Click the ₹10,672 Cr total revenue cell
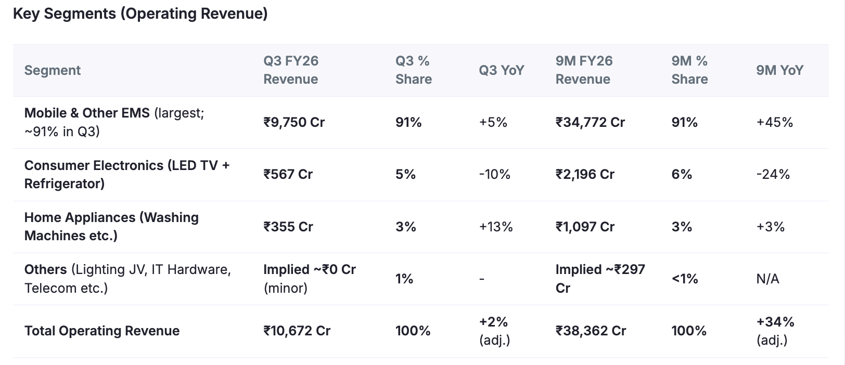Screen dimensions: 845x365 point(297,331)
